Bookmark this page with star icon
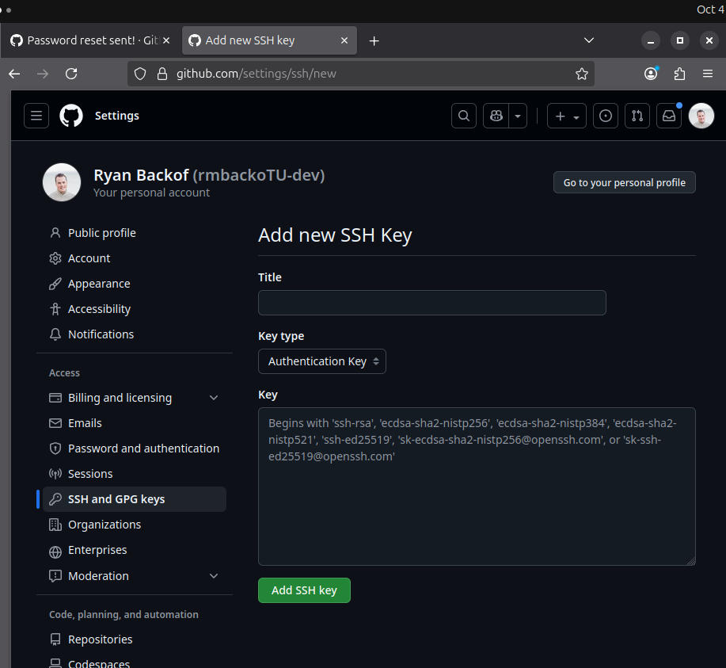Viewport: 726px width, 668px height. point(582,74)
